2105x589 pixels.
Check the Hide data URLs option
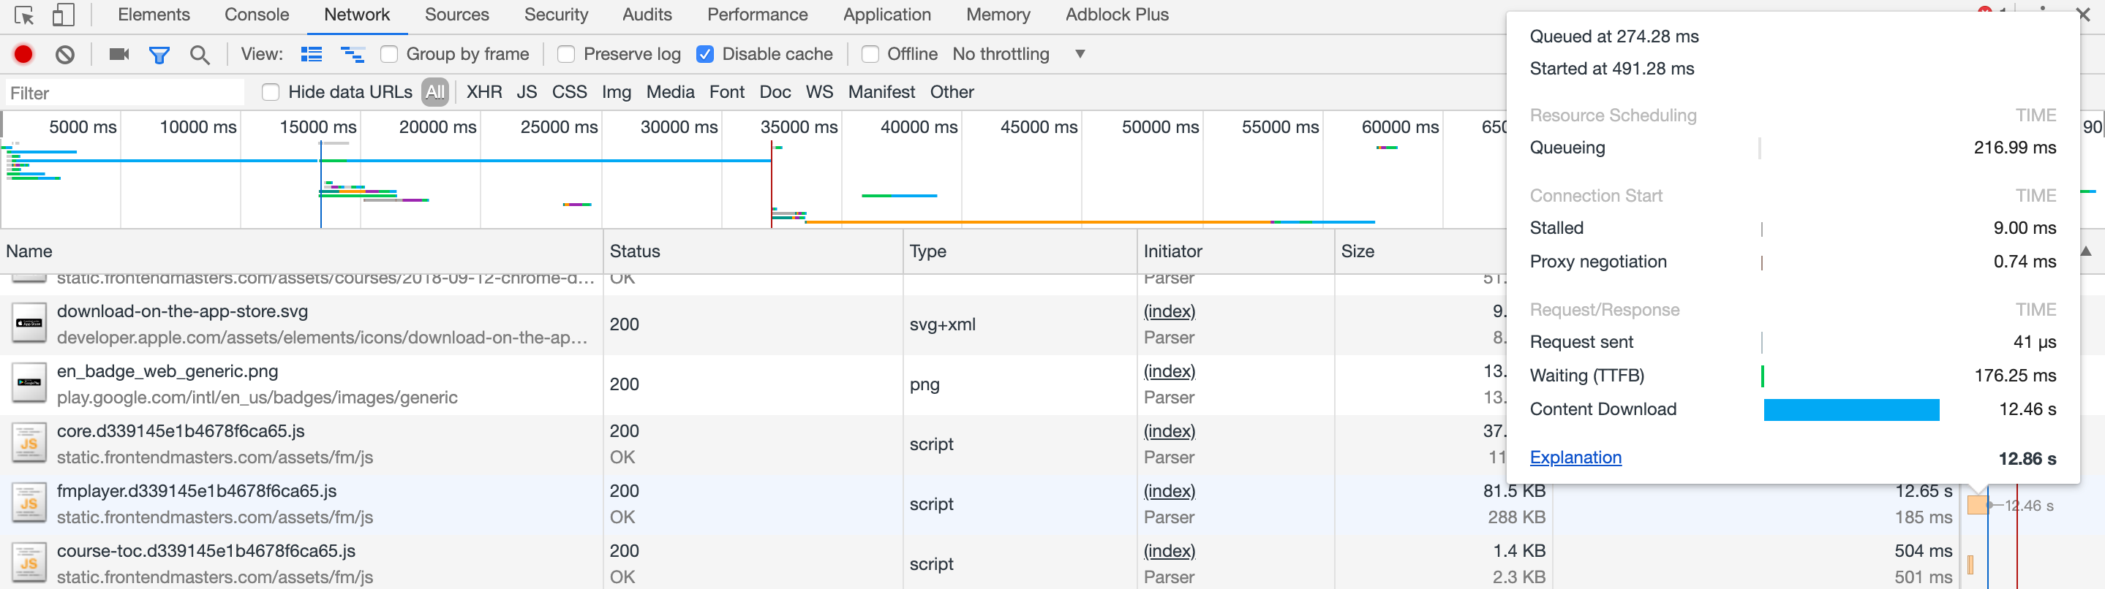(x=271, y=92)
